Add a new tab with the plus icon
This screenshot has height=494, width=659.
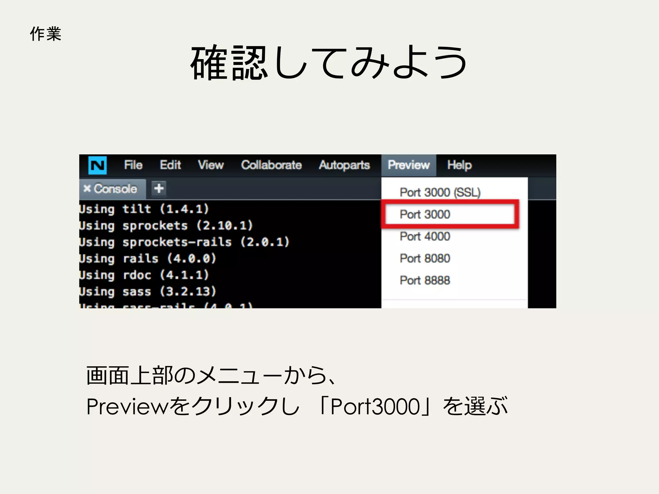point(159,188)
